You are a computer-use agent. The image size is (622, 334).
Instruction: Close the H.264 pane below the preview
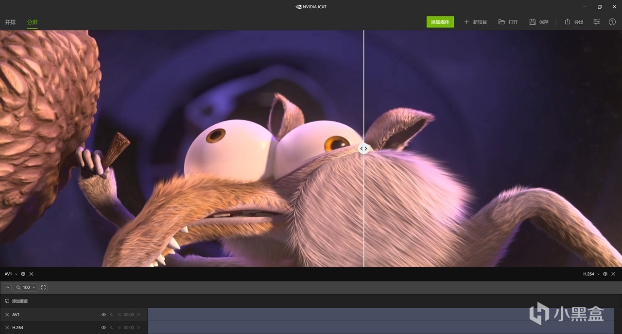pos(613,274)
